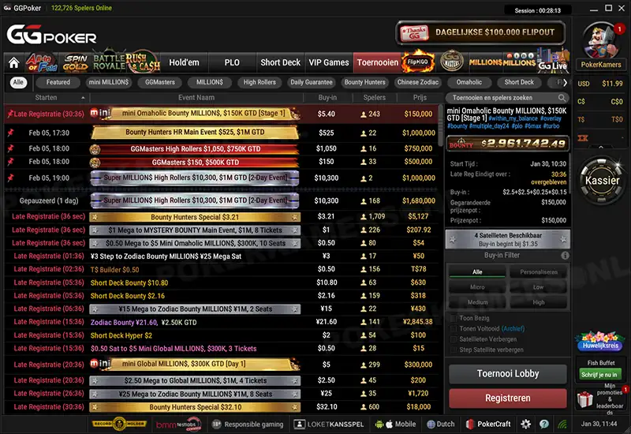Open the Flip & Go flaming icon

click(x=418, y=62)
